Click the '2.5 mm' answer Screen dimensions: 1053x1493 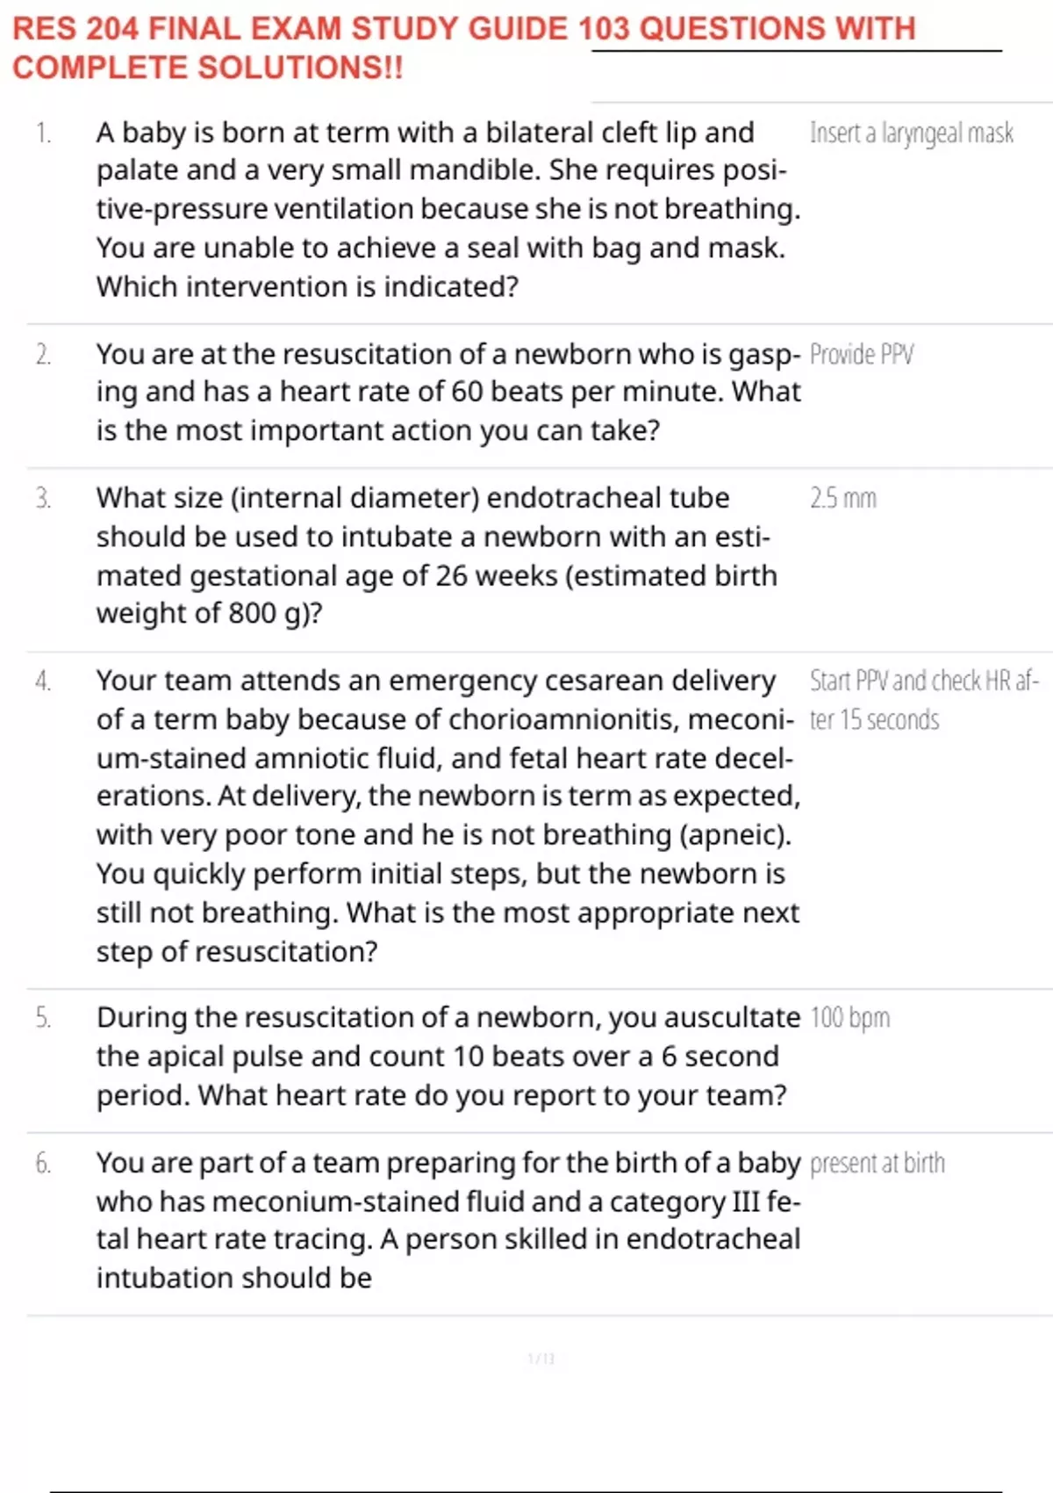[x=842, y=498]
